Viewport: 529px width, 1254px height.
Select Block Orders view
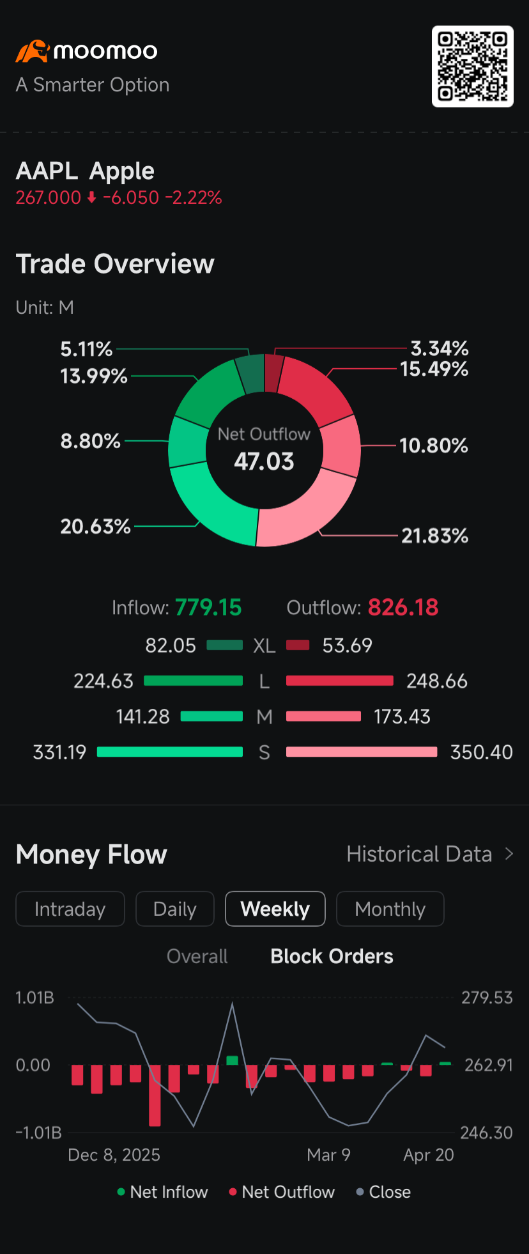coord(332,956)
